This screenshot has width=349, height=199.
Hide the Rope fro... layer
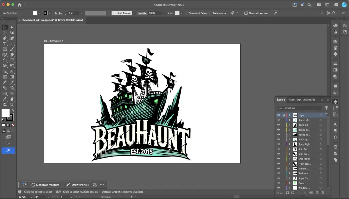click(279, 178)
